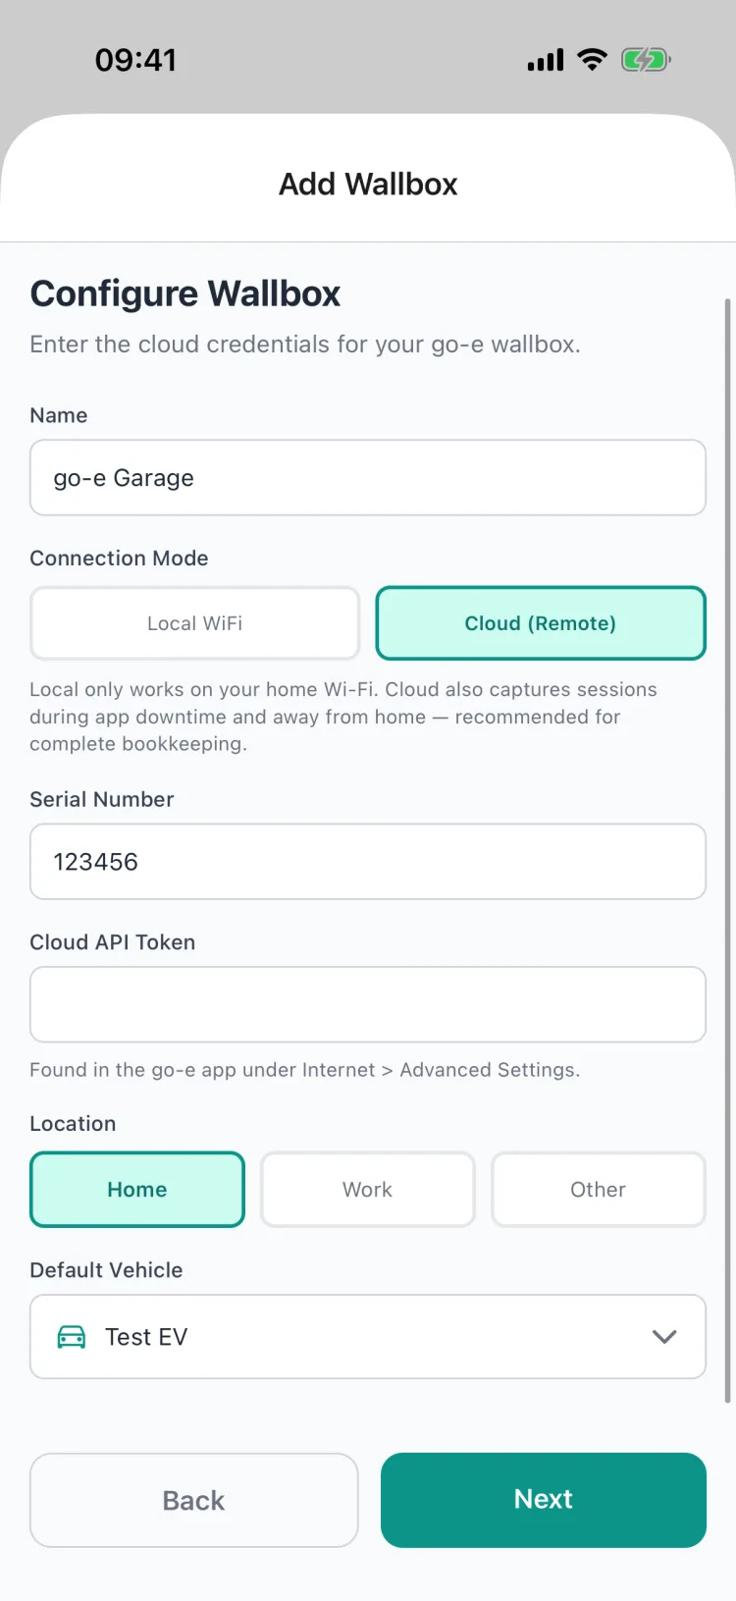736x1601 pixels.
Task: Tap the car icon in Default Vehicle
Action: click(72, 1337)
